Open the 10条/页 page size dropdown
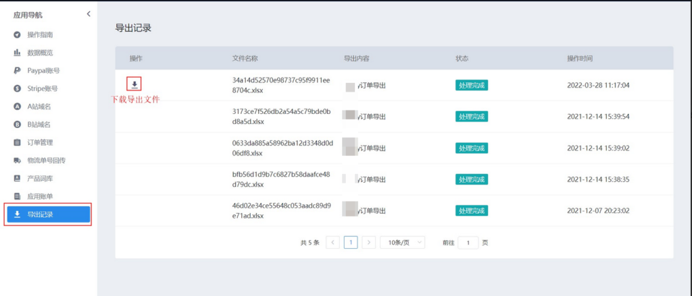The image size is (692, 296). 402,242
